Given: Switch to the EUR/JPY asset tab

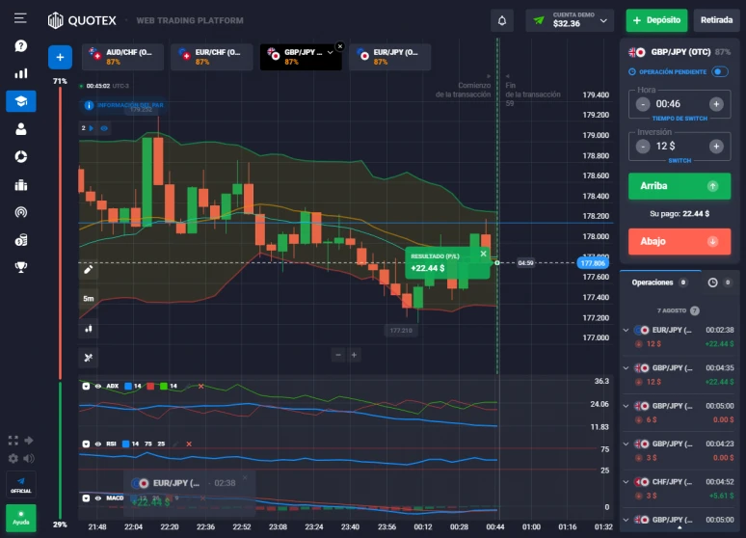Looking at the screenshot, I should [389, 57].
